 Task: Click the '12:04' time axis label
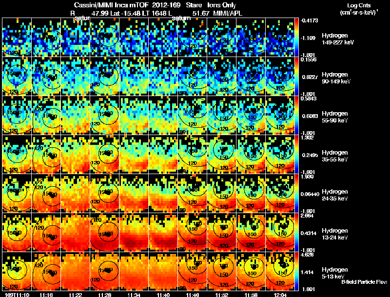280,295
